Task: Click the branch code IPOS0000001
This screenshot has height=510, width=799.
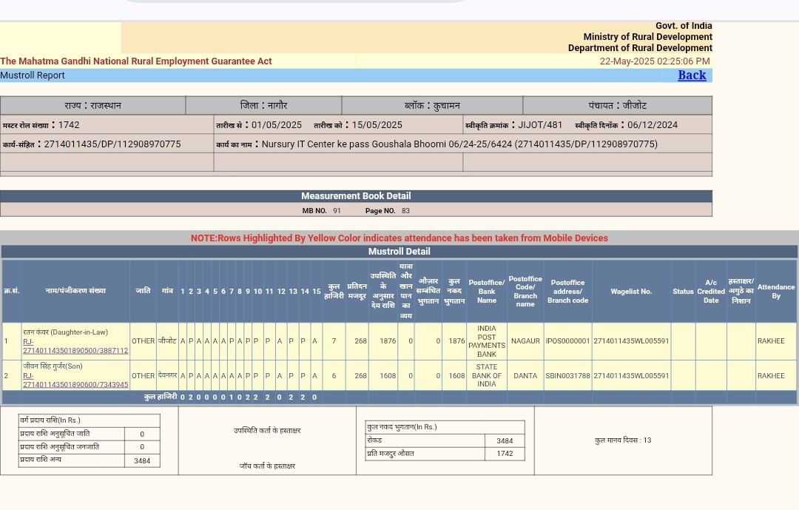Action: [567, 341]
